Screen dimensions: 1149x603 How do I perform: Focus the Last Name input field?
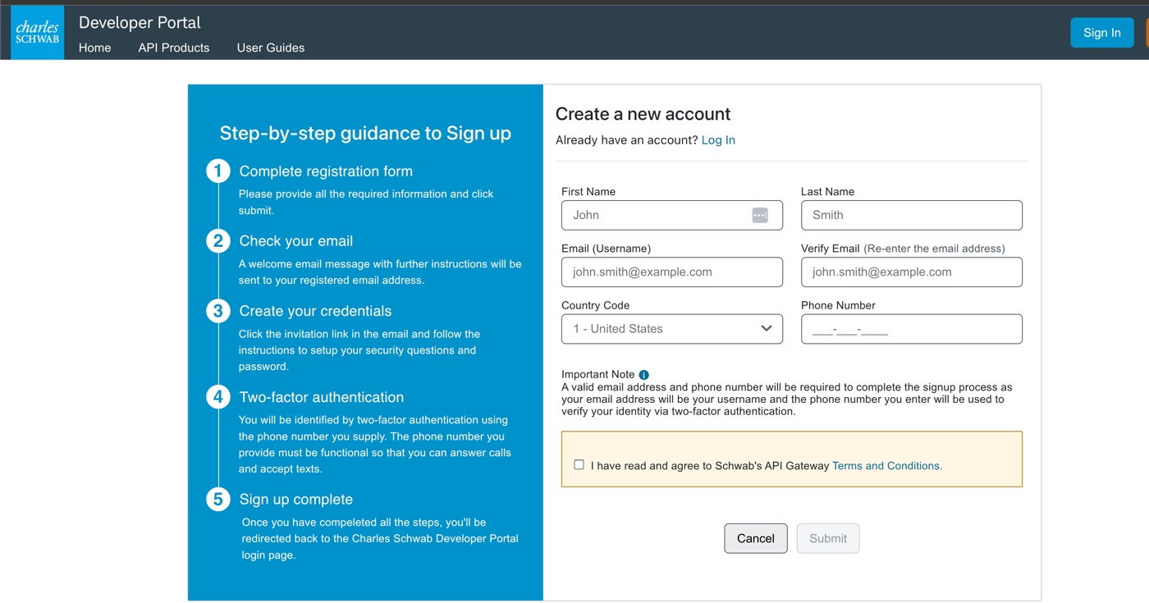(912, 215)
